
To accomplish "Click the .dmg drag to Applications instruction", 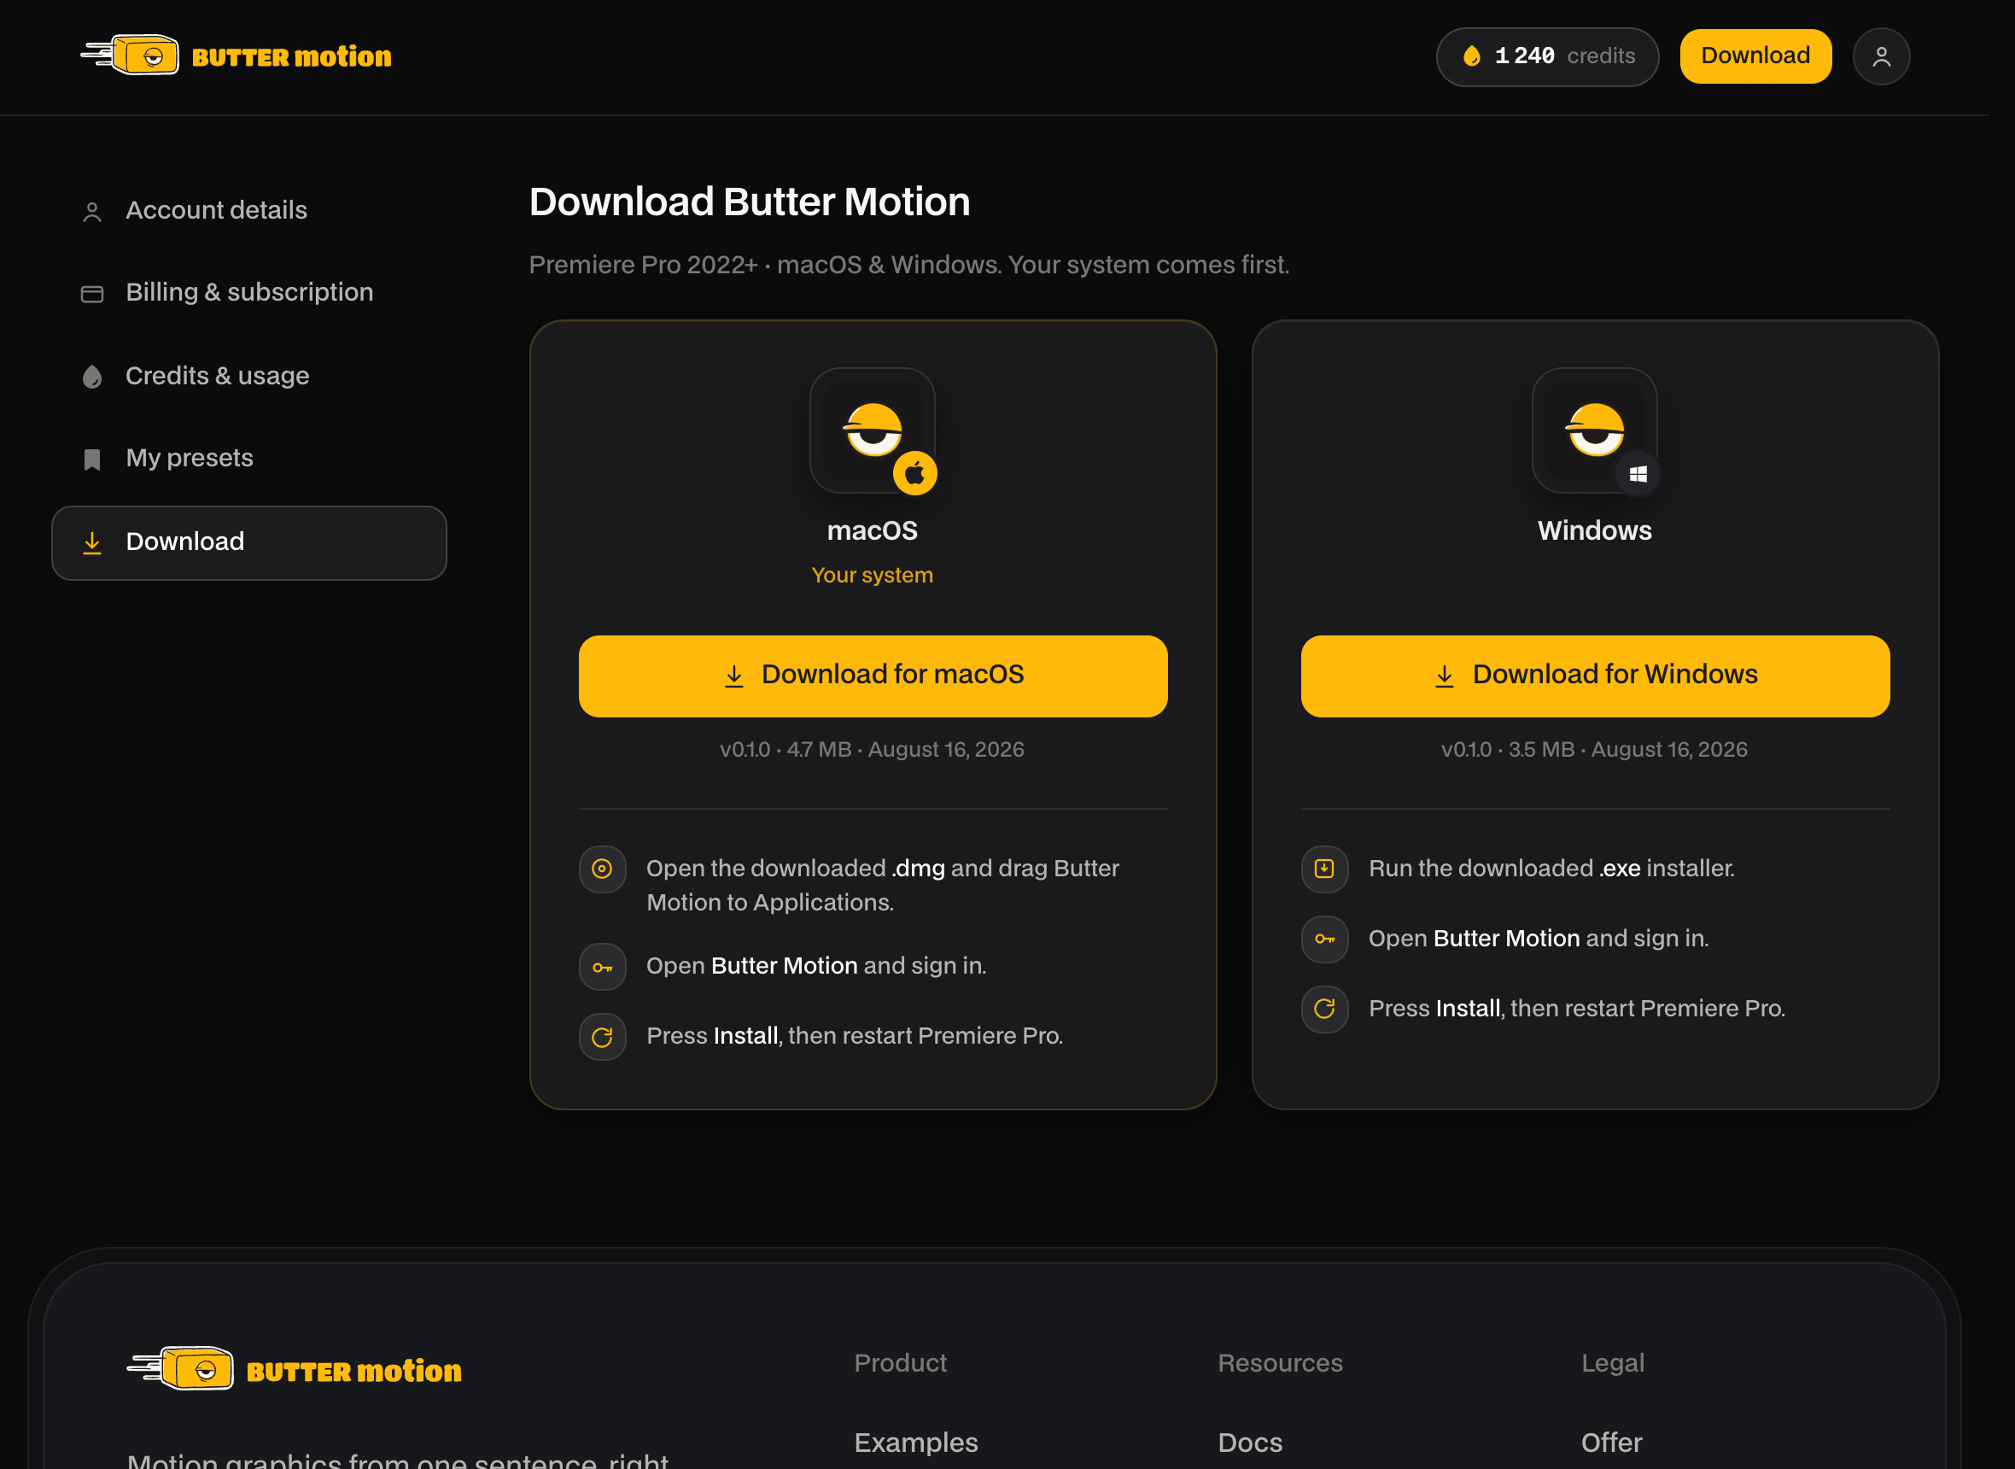I will pos(883,886).
